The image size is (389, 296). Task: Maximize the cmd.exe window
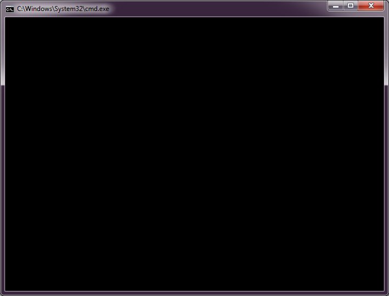pyautogui.click(x=351, y=6)
